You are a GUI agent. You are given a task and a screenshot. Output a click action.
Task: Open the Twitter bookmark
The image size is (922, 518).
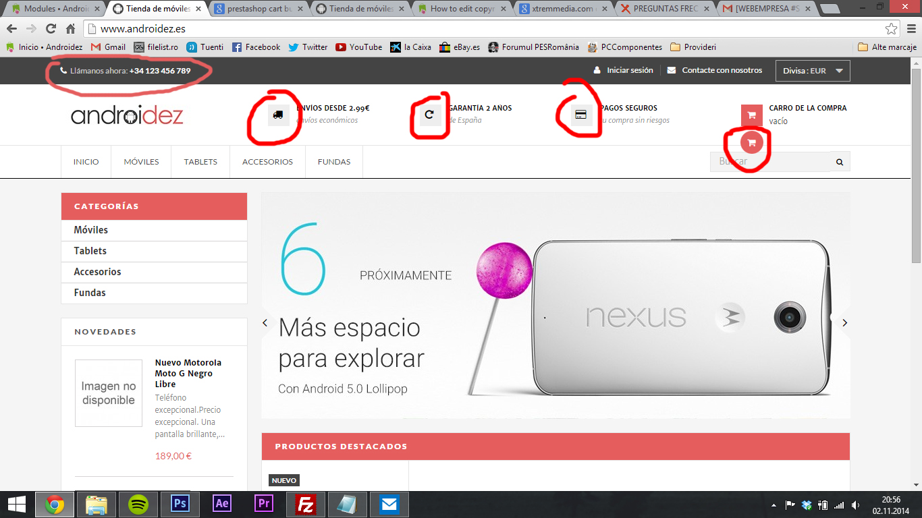pyautogui.click(x=308, y=47)
